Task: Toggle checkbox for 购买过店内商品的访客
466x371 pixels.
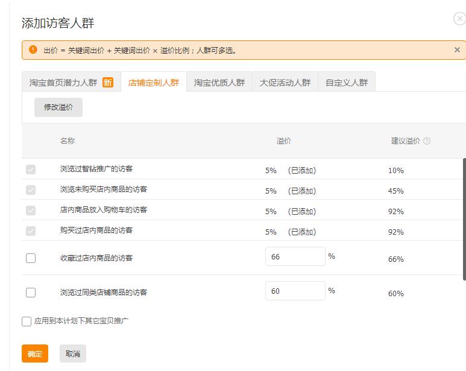Action: 31,231
